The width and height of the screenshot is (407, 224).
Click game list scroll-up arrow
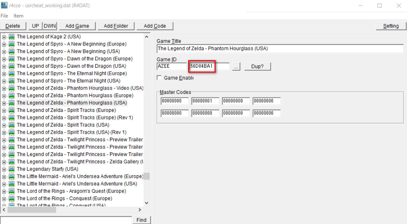(x=147, y=37)
